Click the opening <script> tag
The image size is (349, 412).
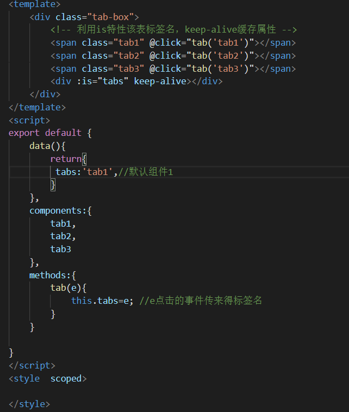click(29, 120)
